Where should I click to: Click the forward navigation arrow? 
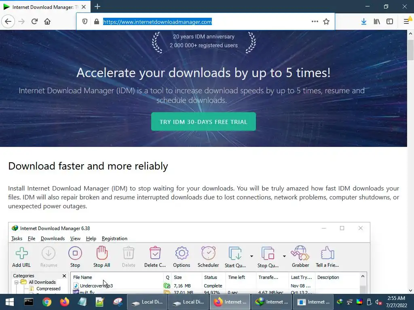21,21
